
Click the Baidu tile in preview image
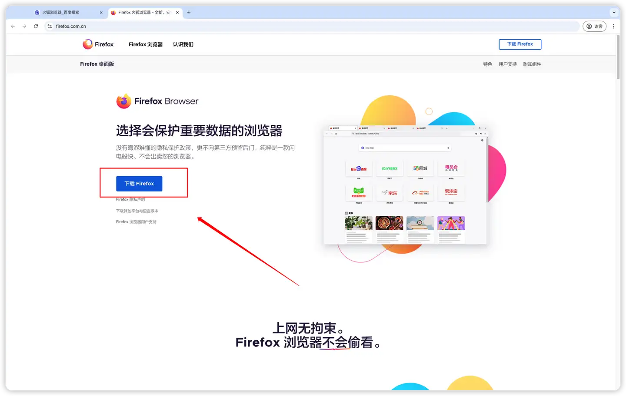coord(359,168)
